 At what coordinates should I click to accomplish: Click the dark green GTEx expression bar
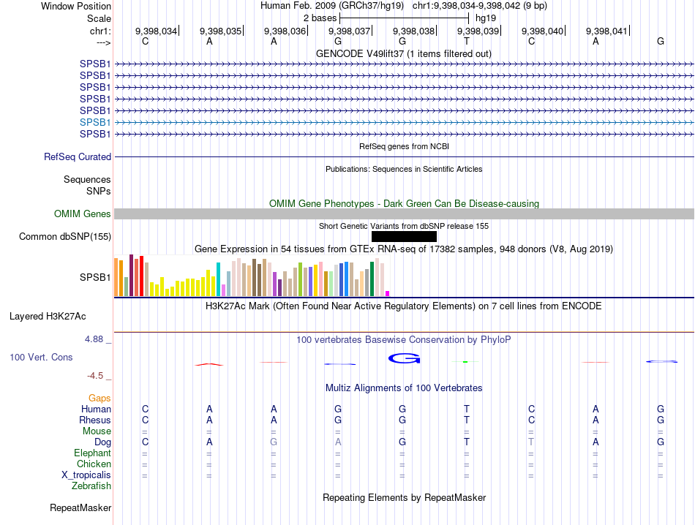point(372,279)
